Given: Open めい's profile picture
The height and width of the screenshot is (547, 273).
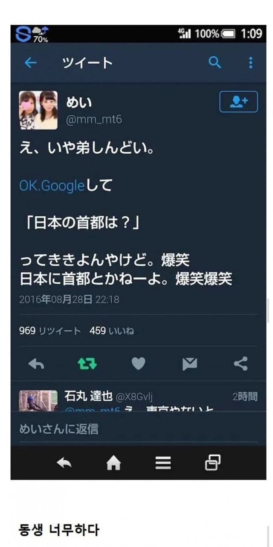Looking at the screenshot, I should (x=38, y=110).
